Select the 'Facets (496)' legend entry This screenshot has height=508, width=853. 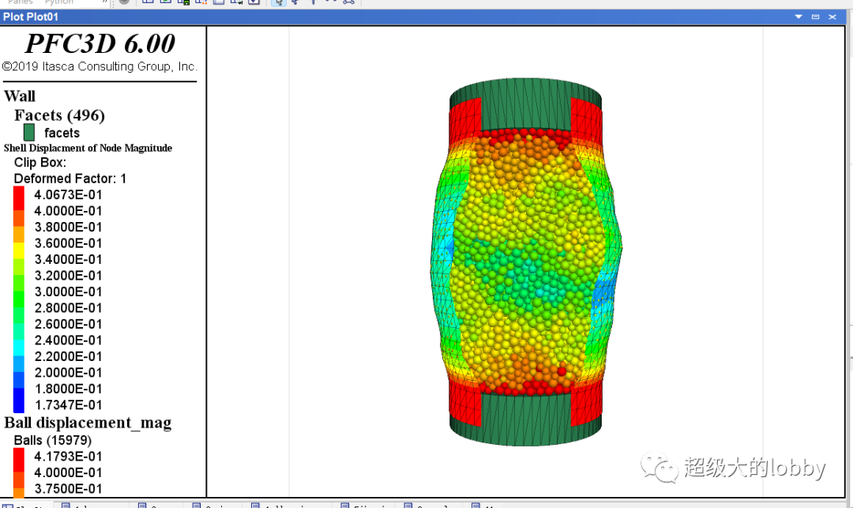[x=59, y=115]
